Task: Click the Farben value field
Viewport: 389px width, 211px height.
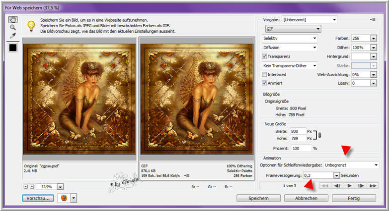Action: (361, 38)
